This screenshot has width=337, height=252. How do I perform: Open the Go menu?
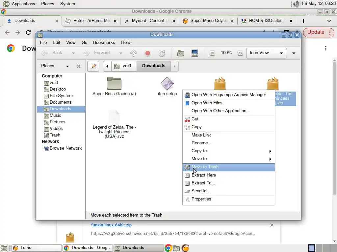(84, 42)
